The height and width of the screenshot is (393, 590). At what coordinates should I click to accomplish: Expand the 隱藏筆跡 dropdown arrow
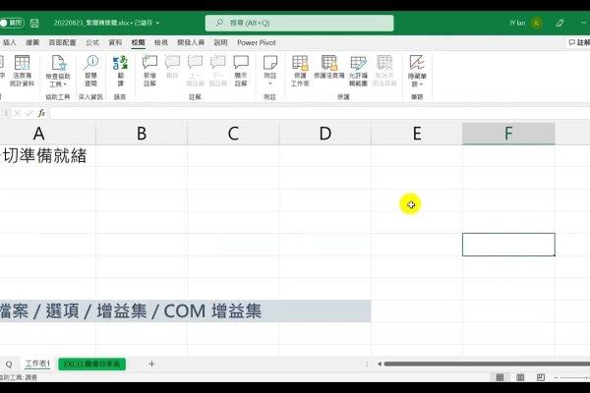(x=421, y=84)
